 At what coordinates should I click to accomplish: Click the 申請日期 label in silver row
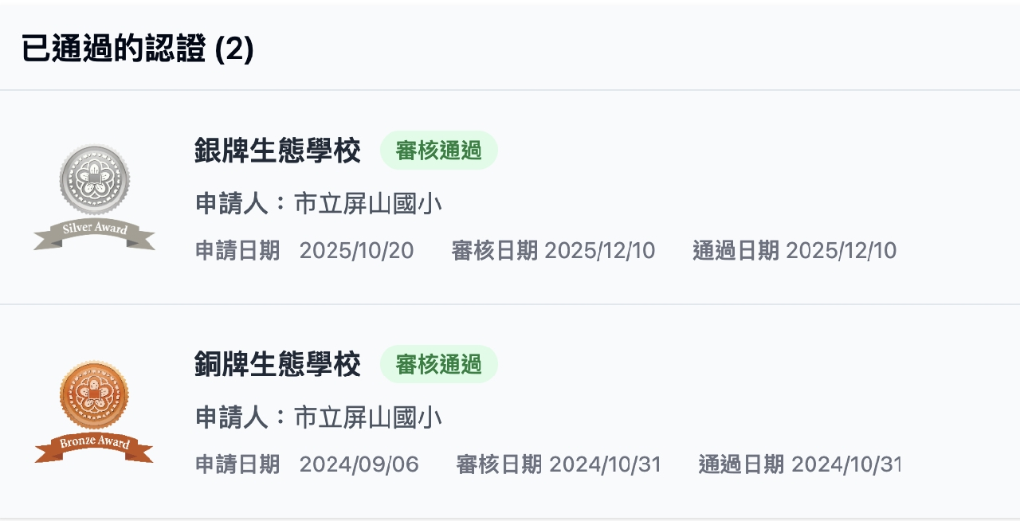[x=237, y=251]
